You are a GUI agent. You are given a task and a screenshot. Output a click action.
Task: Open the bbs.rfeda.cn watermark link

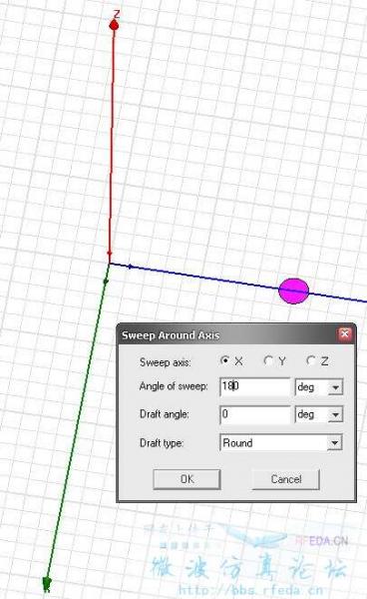pyautogui.click(x=250, y=591)
